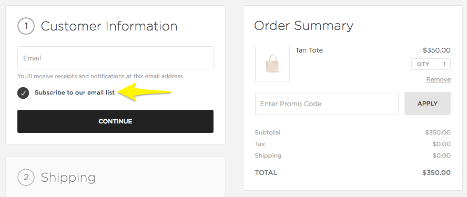This screenshot has height=197, width=467.
Task: Click the Tan Tote product name
Action: (309, 50)
